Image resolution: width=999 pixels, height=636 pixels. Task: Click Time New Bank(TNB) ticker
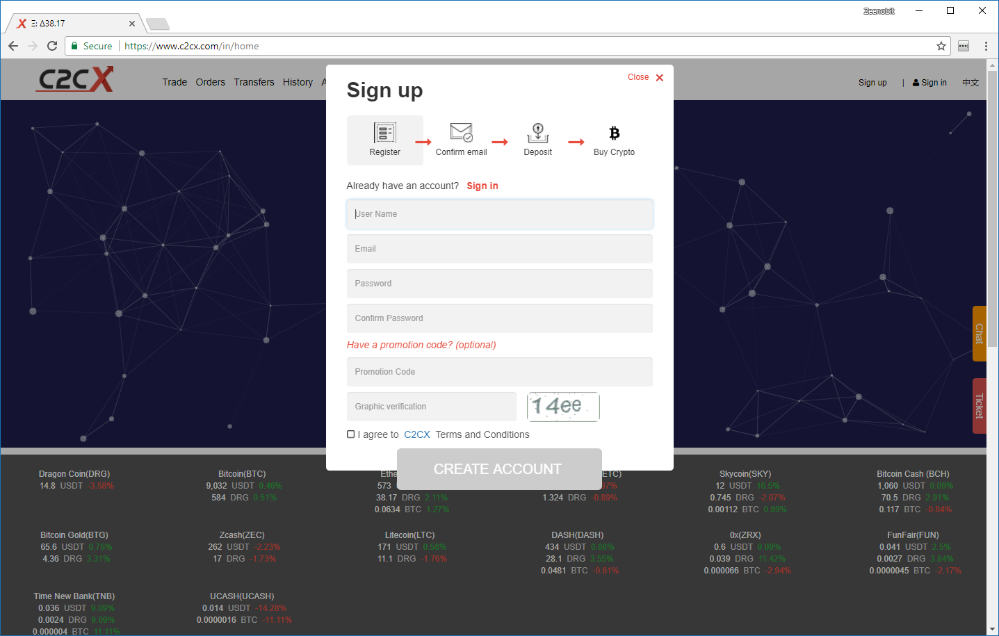(74, 596)
